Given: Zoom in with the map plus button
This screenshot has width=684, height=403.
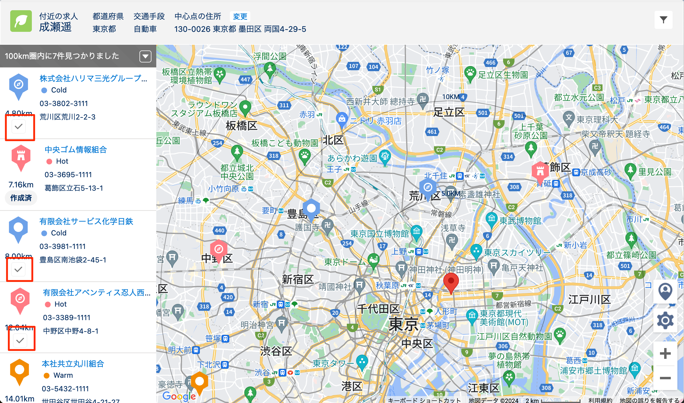Looking at the screenshot, I should (665, 353).
